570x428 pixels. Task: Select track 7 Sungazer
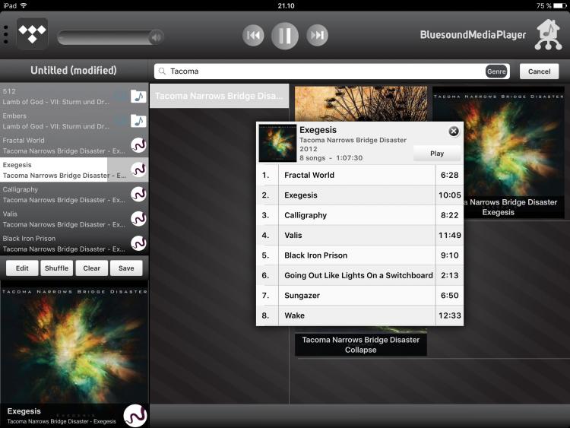(360, 295)
